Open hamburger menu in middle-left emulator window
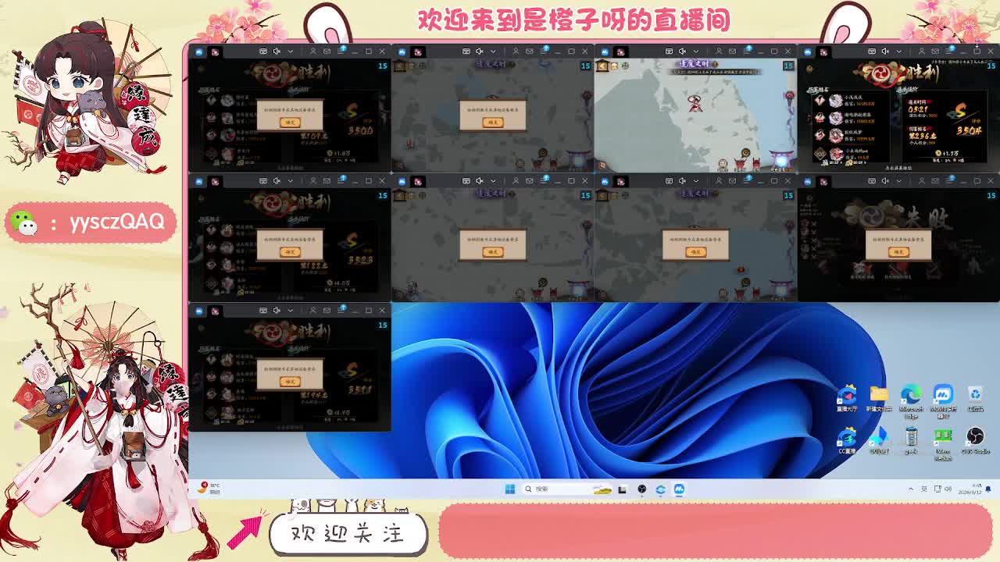This screenshot has height=562, width=1000. (341, 181)
